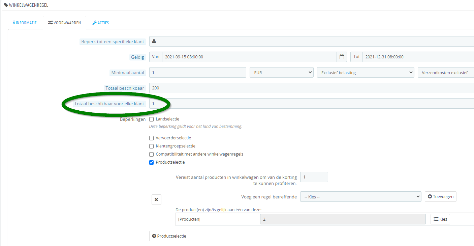Open the calendar icon for Van date

342,57
